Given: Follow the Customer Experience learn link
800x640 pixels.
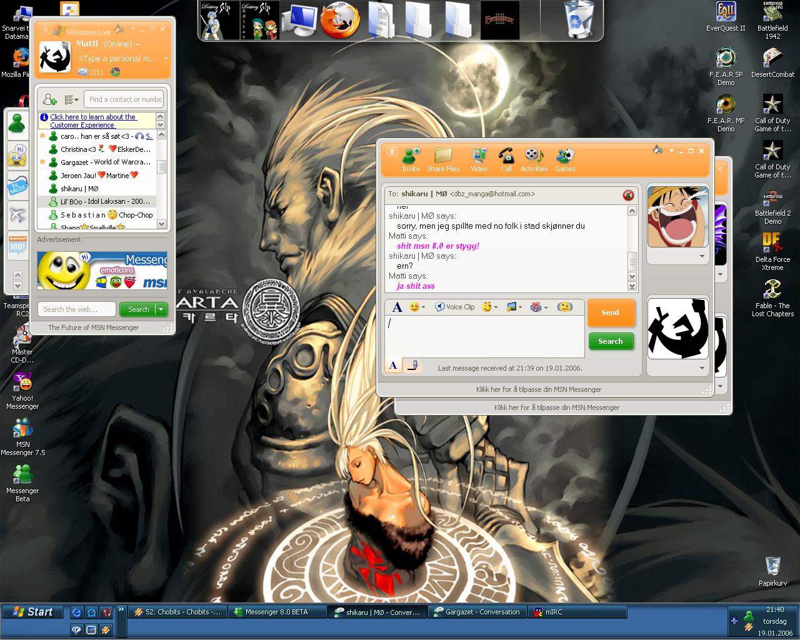Looking at the screenshot, I should 93,121.
